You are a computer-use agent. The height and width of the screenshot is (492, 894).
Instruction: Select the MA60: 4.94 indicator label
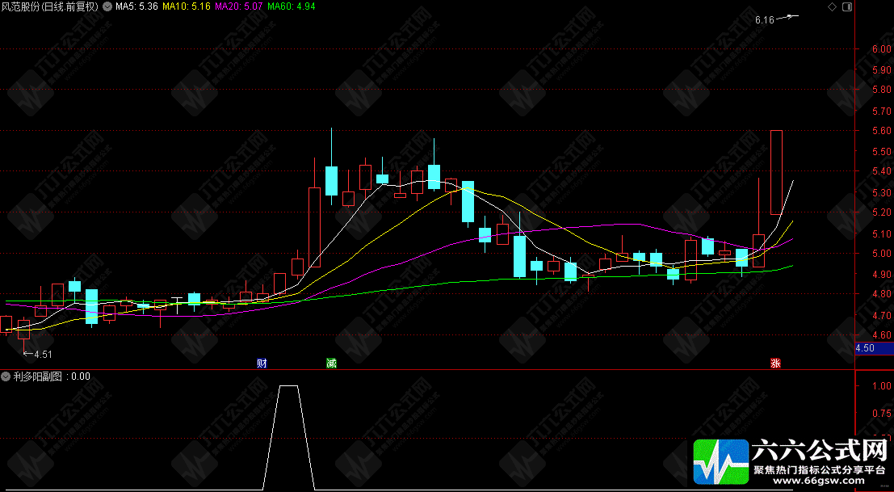pyautogui.click(x=292, y=6)
